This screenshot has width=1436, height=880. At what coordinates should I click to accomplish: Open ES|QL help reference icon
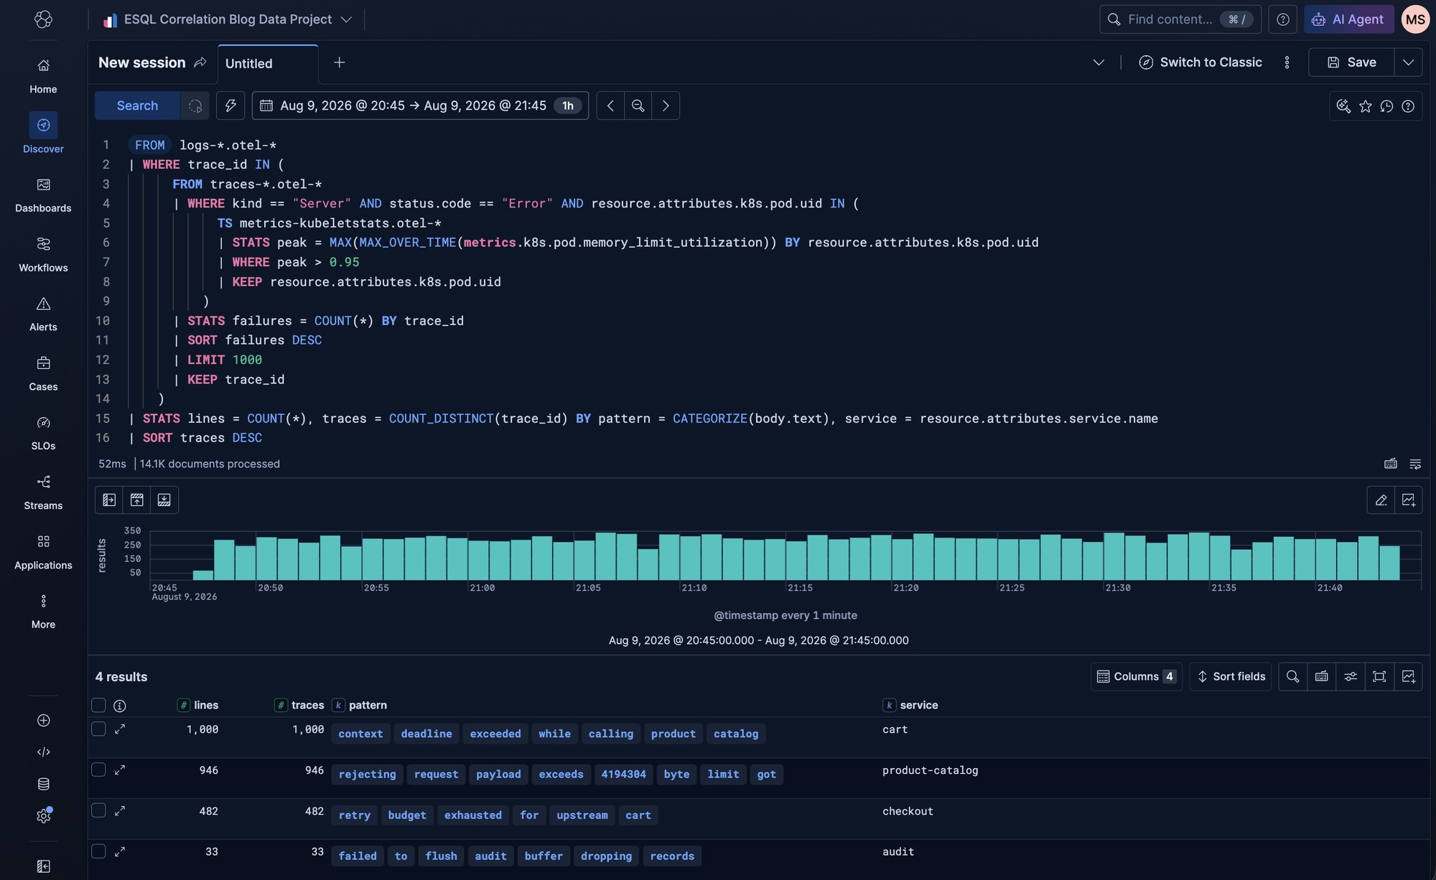pyautogui.click(x=1408, y=106)
